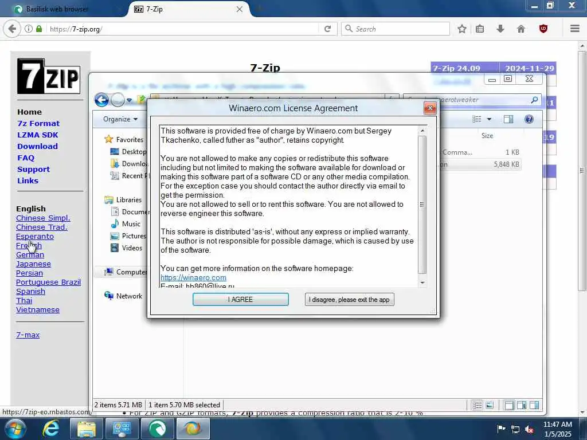Image resolution: width=587 pixels, height=440 pixels.
Task: Open the https://winaero.com link
Action: click(x=193, y=278)
